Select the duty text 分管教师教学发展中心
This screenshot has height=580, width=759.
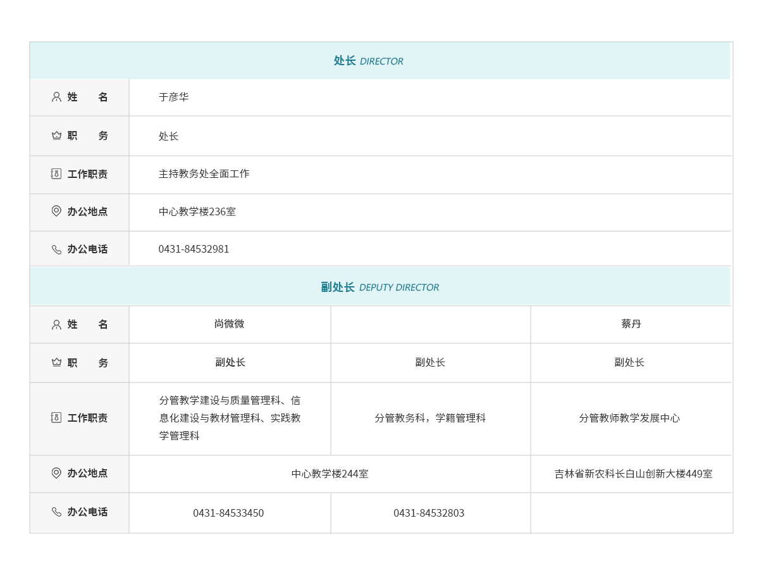(x=631, y=418)
